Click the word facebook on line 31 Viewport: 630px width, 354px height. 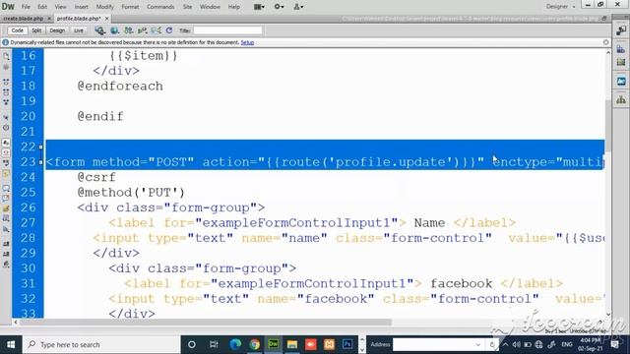pos(462,284)
